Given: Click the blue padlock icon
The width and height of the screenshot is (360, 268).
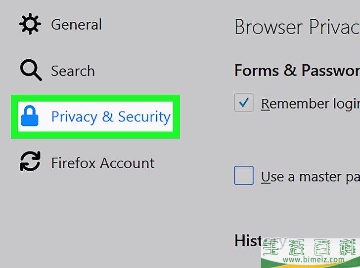Looking at the screenshot, I should [30, 116].
